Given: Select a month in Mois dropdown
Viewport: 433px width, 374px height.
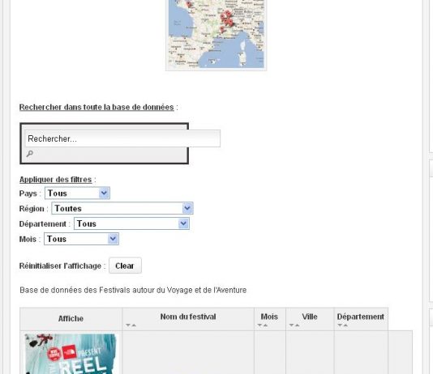Looking at the screenshot, I should 81,239.
